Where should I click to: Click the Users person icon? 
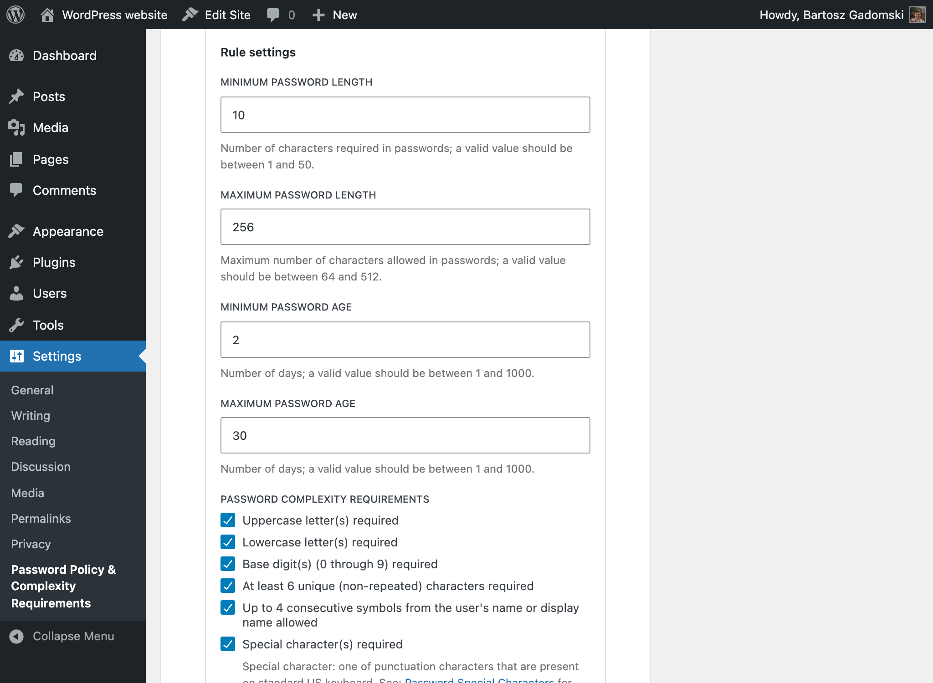16,293
